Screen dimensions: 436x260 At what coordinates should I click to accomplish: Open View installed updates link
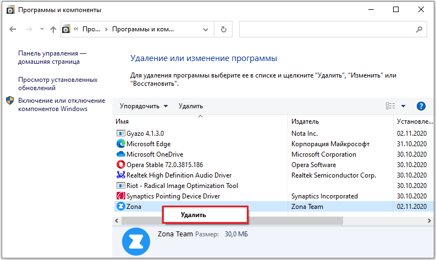[x=58, y=84]
